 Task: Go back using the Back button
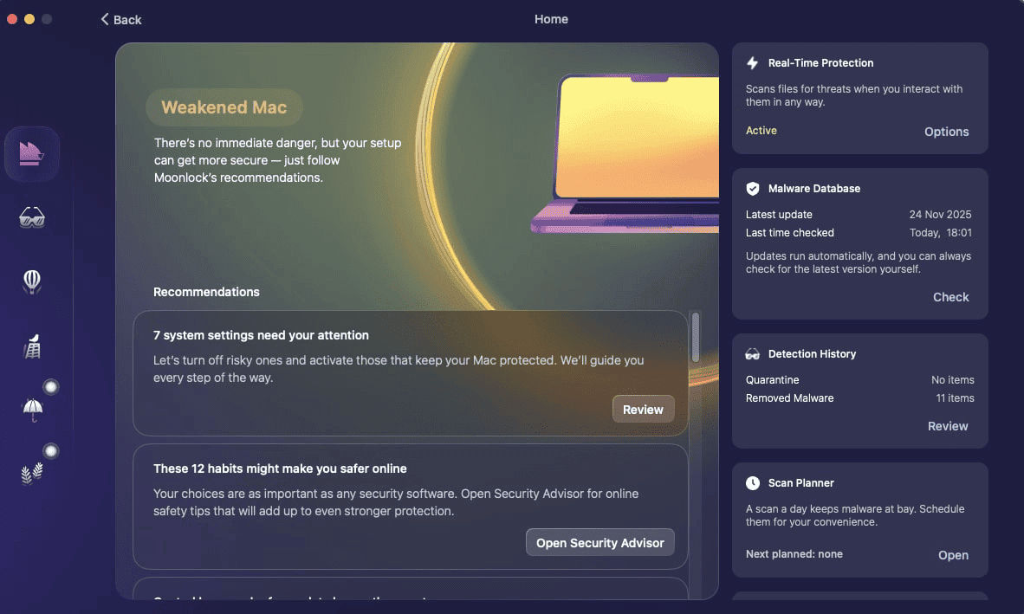[x=121, y=19]
